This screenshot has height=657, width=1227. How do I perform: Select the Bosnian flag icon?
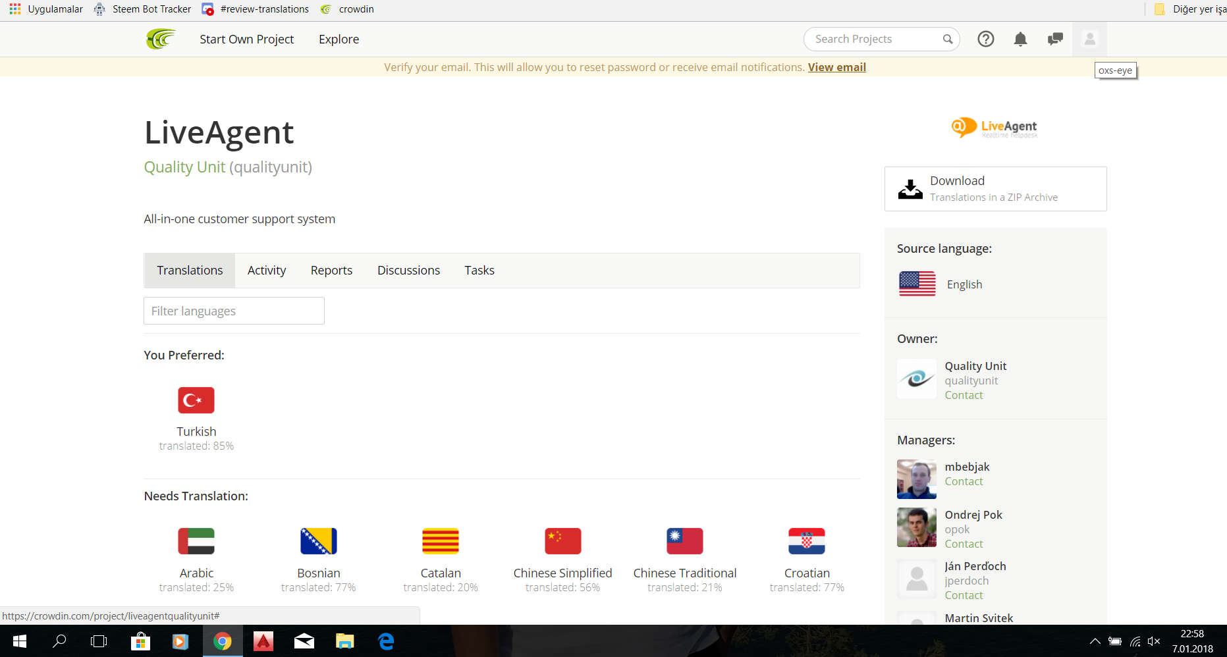pos(319,541)
